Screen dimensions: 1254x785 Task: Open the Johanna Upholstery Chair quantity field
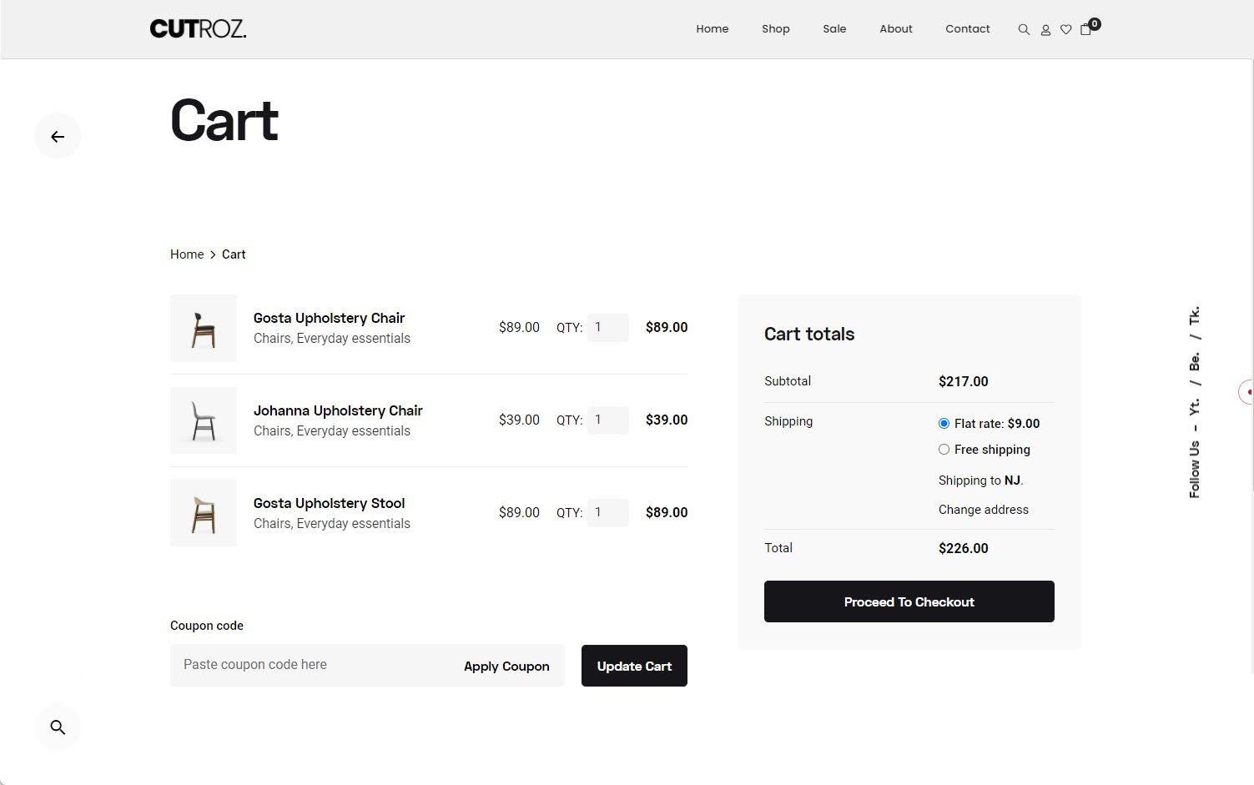point(608,420)
